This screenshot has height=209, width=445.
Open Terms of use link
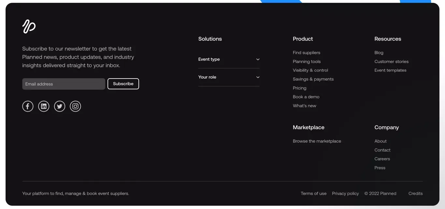point(313,193)
